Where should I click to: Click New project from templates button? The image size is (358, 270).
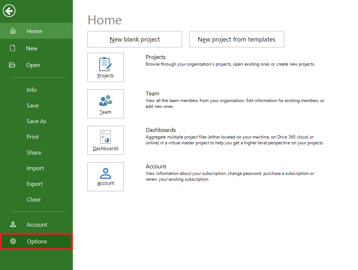click(236, 39)
